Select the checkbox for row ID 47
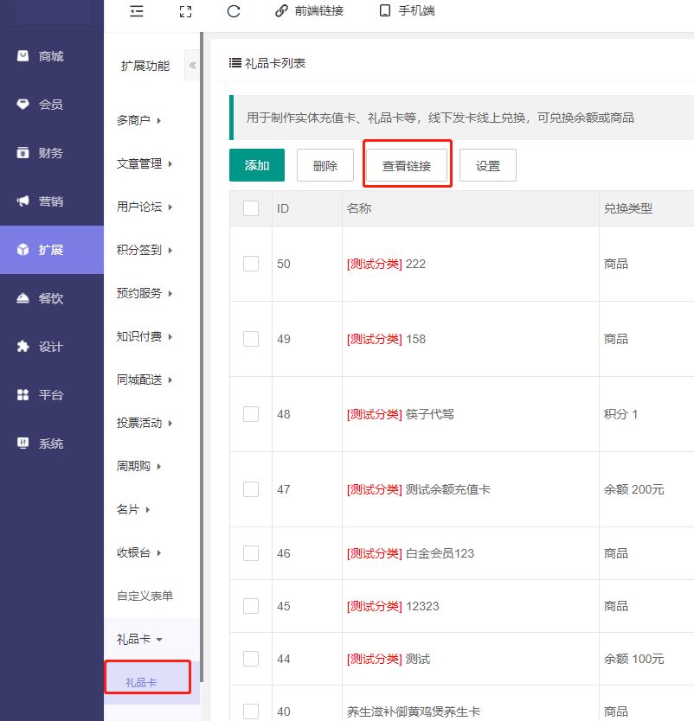 (251, 489)
